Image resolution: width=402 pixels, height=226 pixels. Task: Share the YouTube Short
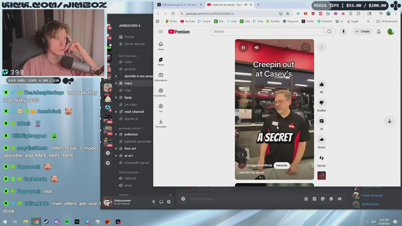pos(322,140)
